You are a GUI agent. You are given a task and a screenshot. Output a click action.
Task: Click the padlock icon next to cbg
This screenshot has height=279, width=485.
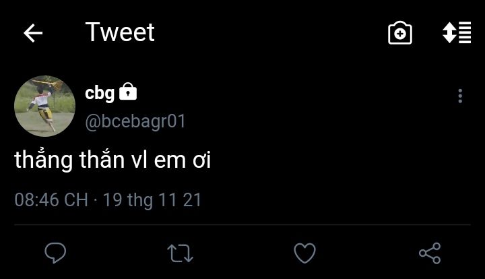pos(128,92)
